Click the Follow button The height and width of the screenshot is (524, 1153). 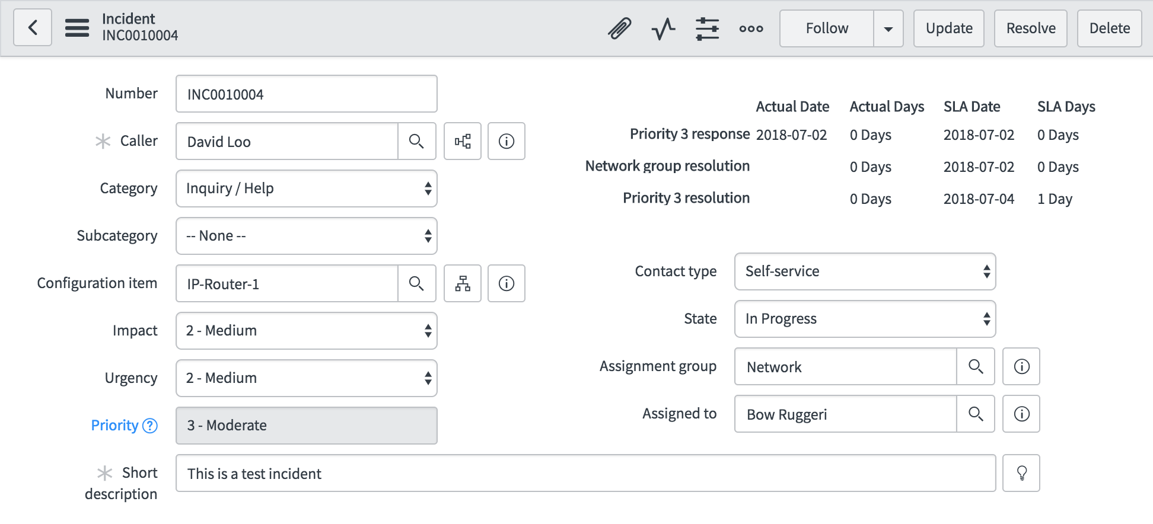coord(827,28)
